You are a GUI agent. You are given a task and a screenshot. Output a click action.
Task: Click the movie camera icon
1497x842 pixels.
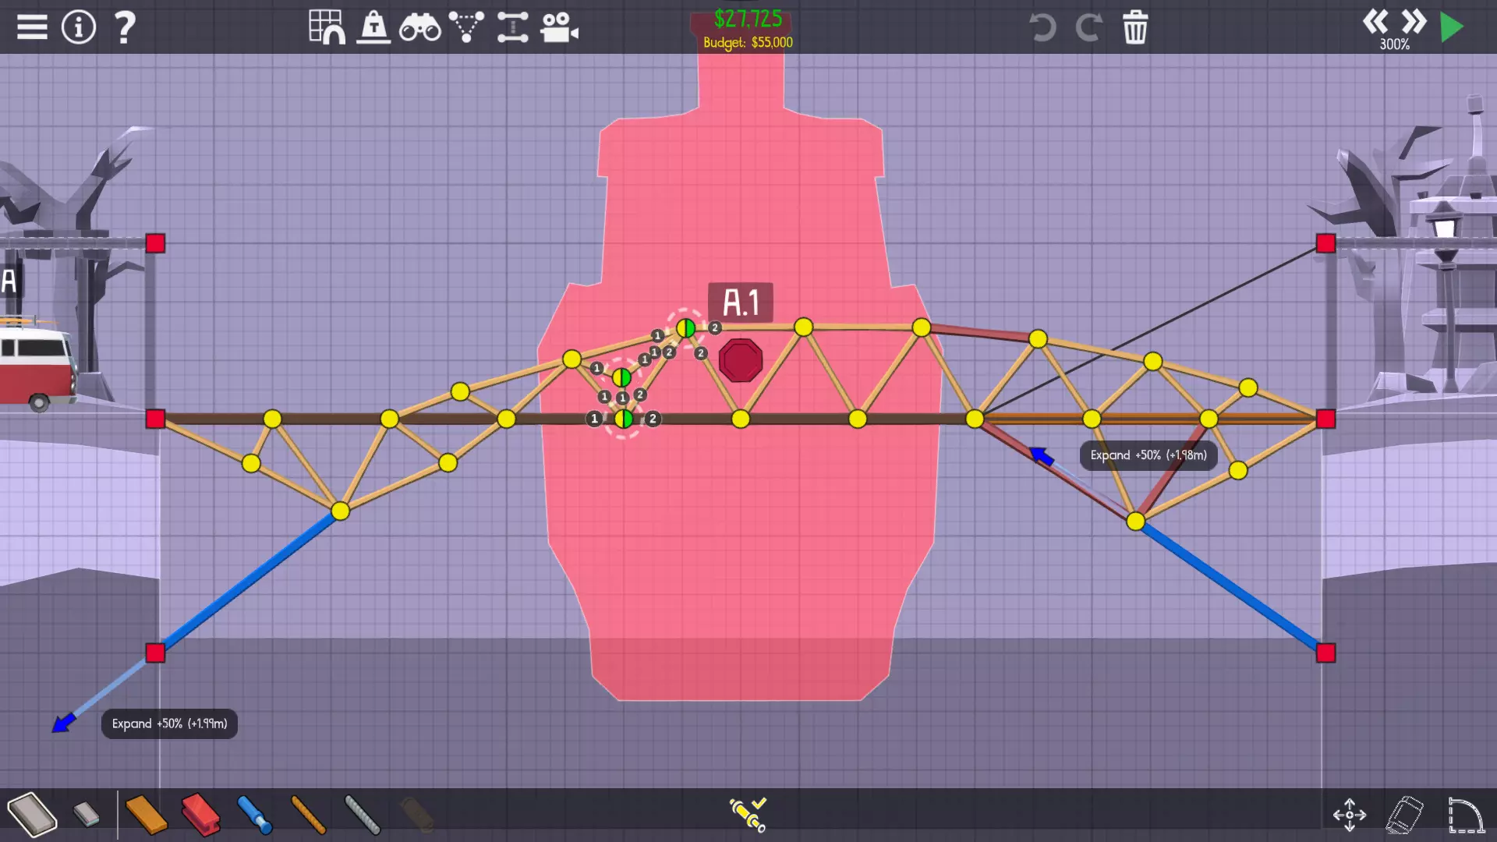[x=559, y=27]
